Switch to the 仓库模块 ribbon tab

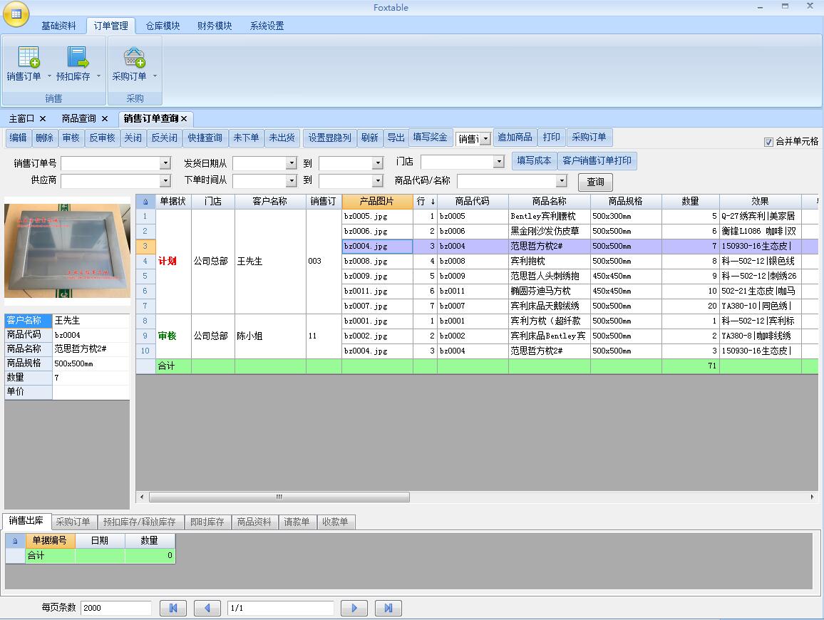[x=163, y=26]
